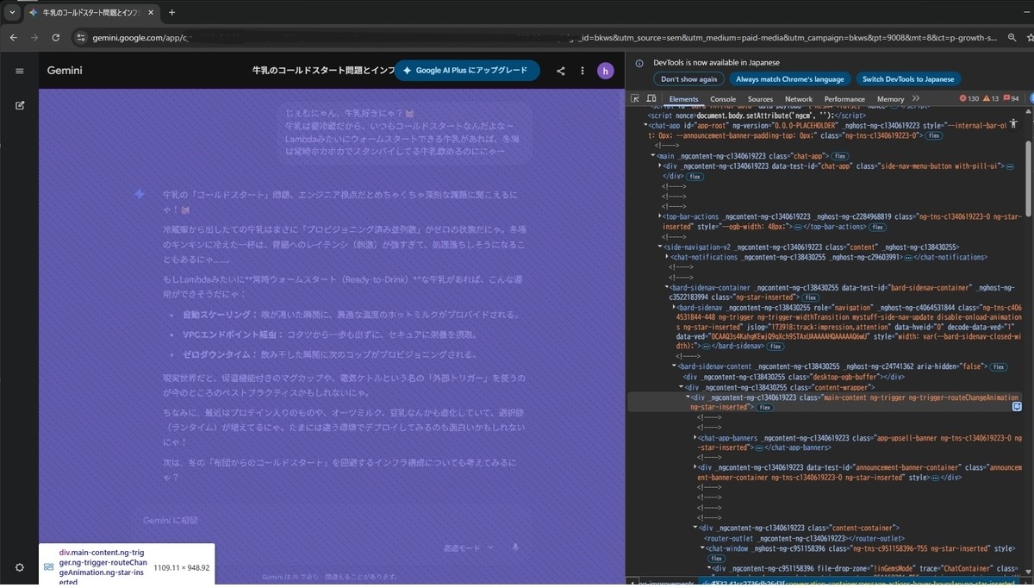
Task: Expand the bard-sidenav navigation node
Action: point(673,307)
